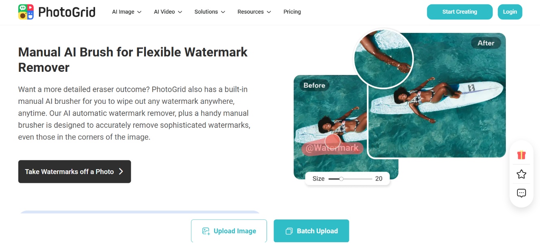Screen dimensions: 540x243
Task: Click the stacked pages icon on Batch Upload
Action: [289, 231]
